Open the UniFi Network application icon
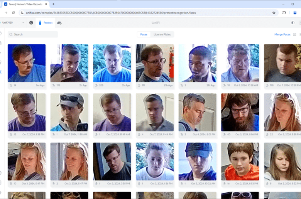Viewport: 301px width, 199px height. click(x=31, y=23)
